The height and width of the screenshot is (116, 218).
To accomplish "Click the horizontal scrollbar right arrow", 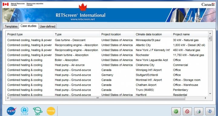I will (x=205, y=98).
